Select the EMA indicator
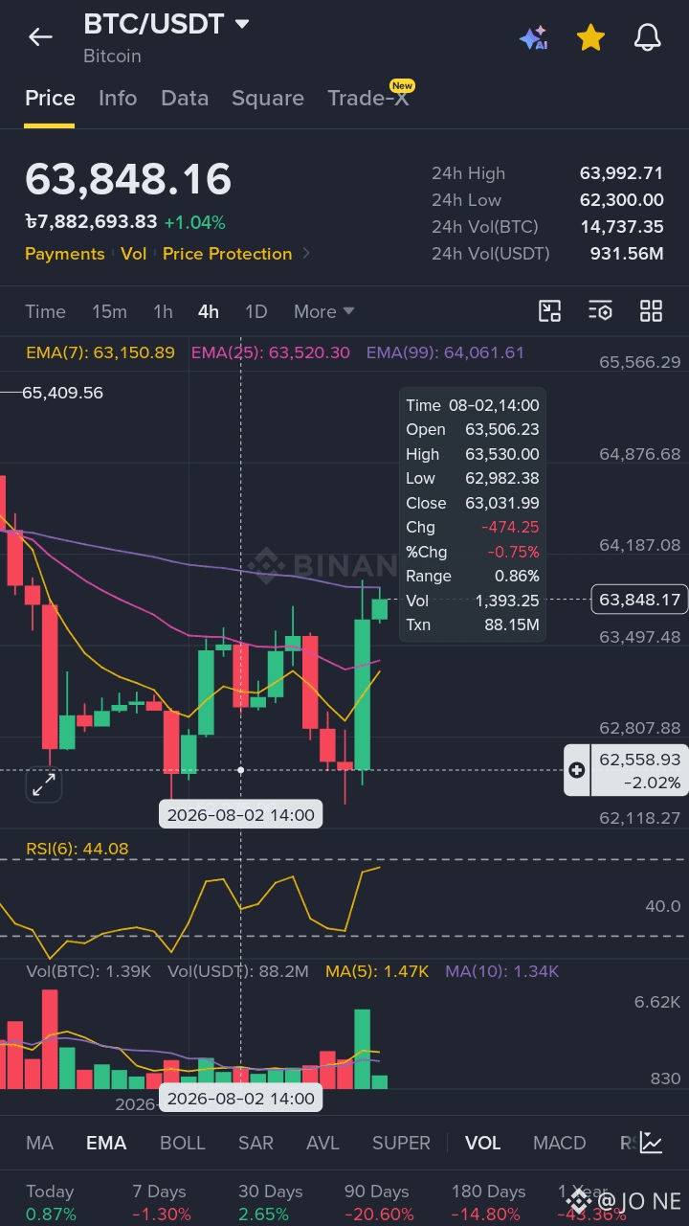The height and width of the screenshot is (1226, 689). 106,1143
